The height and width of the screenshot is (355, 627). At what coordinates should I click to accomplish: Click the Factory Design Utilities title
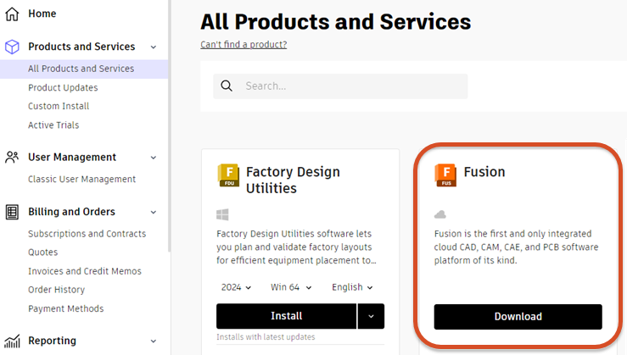(293, 180)
